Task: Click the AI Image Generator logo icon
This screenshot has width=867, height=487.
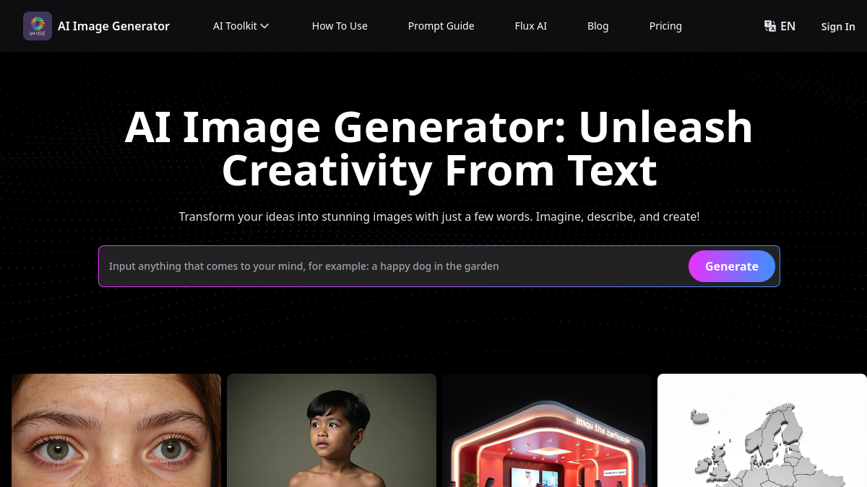Action: 38,26
